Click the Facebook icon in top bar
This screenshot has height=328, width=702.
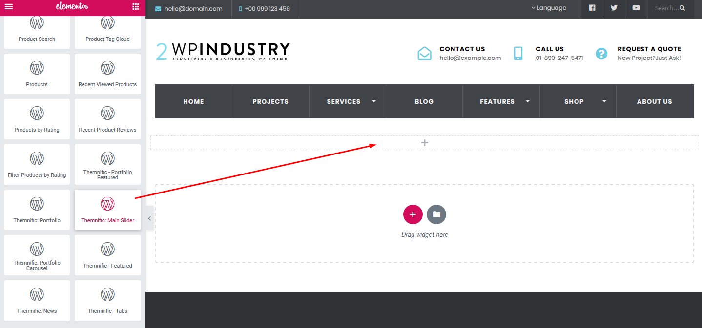[x=592, y=8]
